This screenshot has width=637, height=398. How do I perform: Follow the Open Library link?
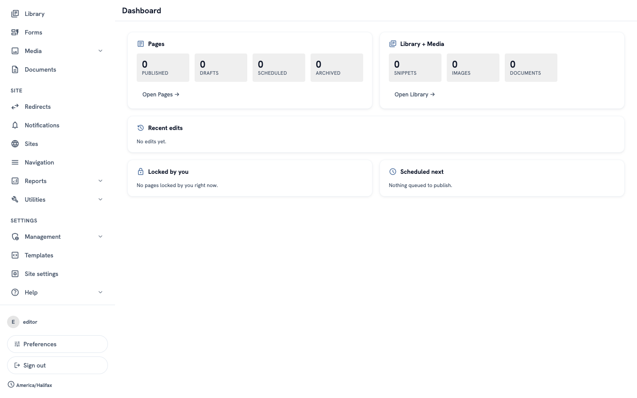415,94
